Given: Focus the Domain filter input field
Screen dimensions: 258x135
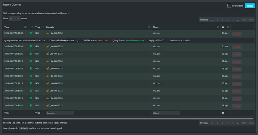Looking at the screenshot, I should click(60, 113).
